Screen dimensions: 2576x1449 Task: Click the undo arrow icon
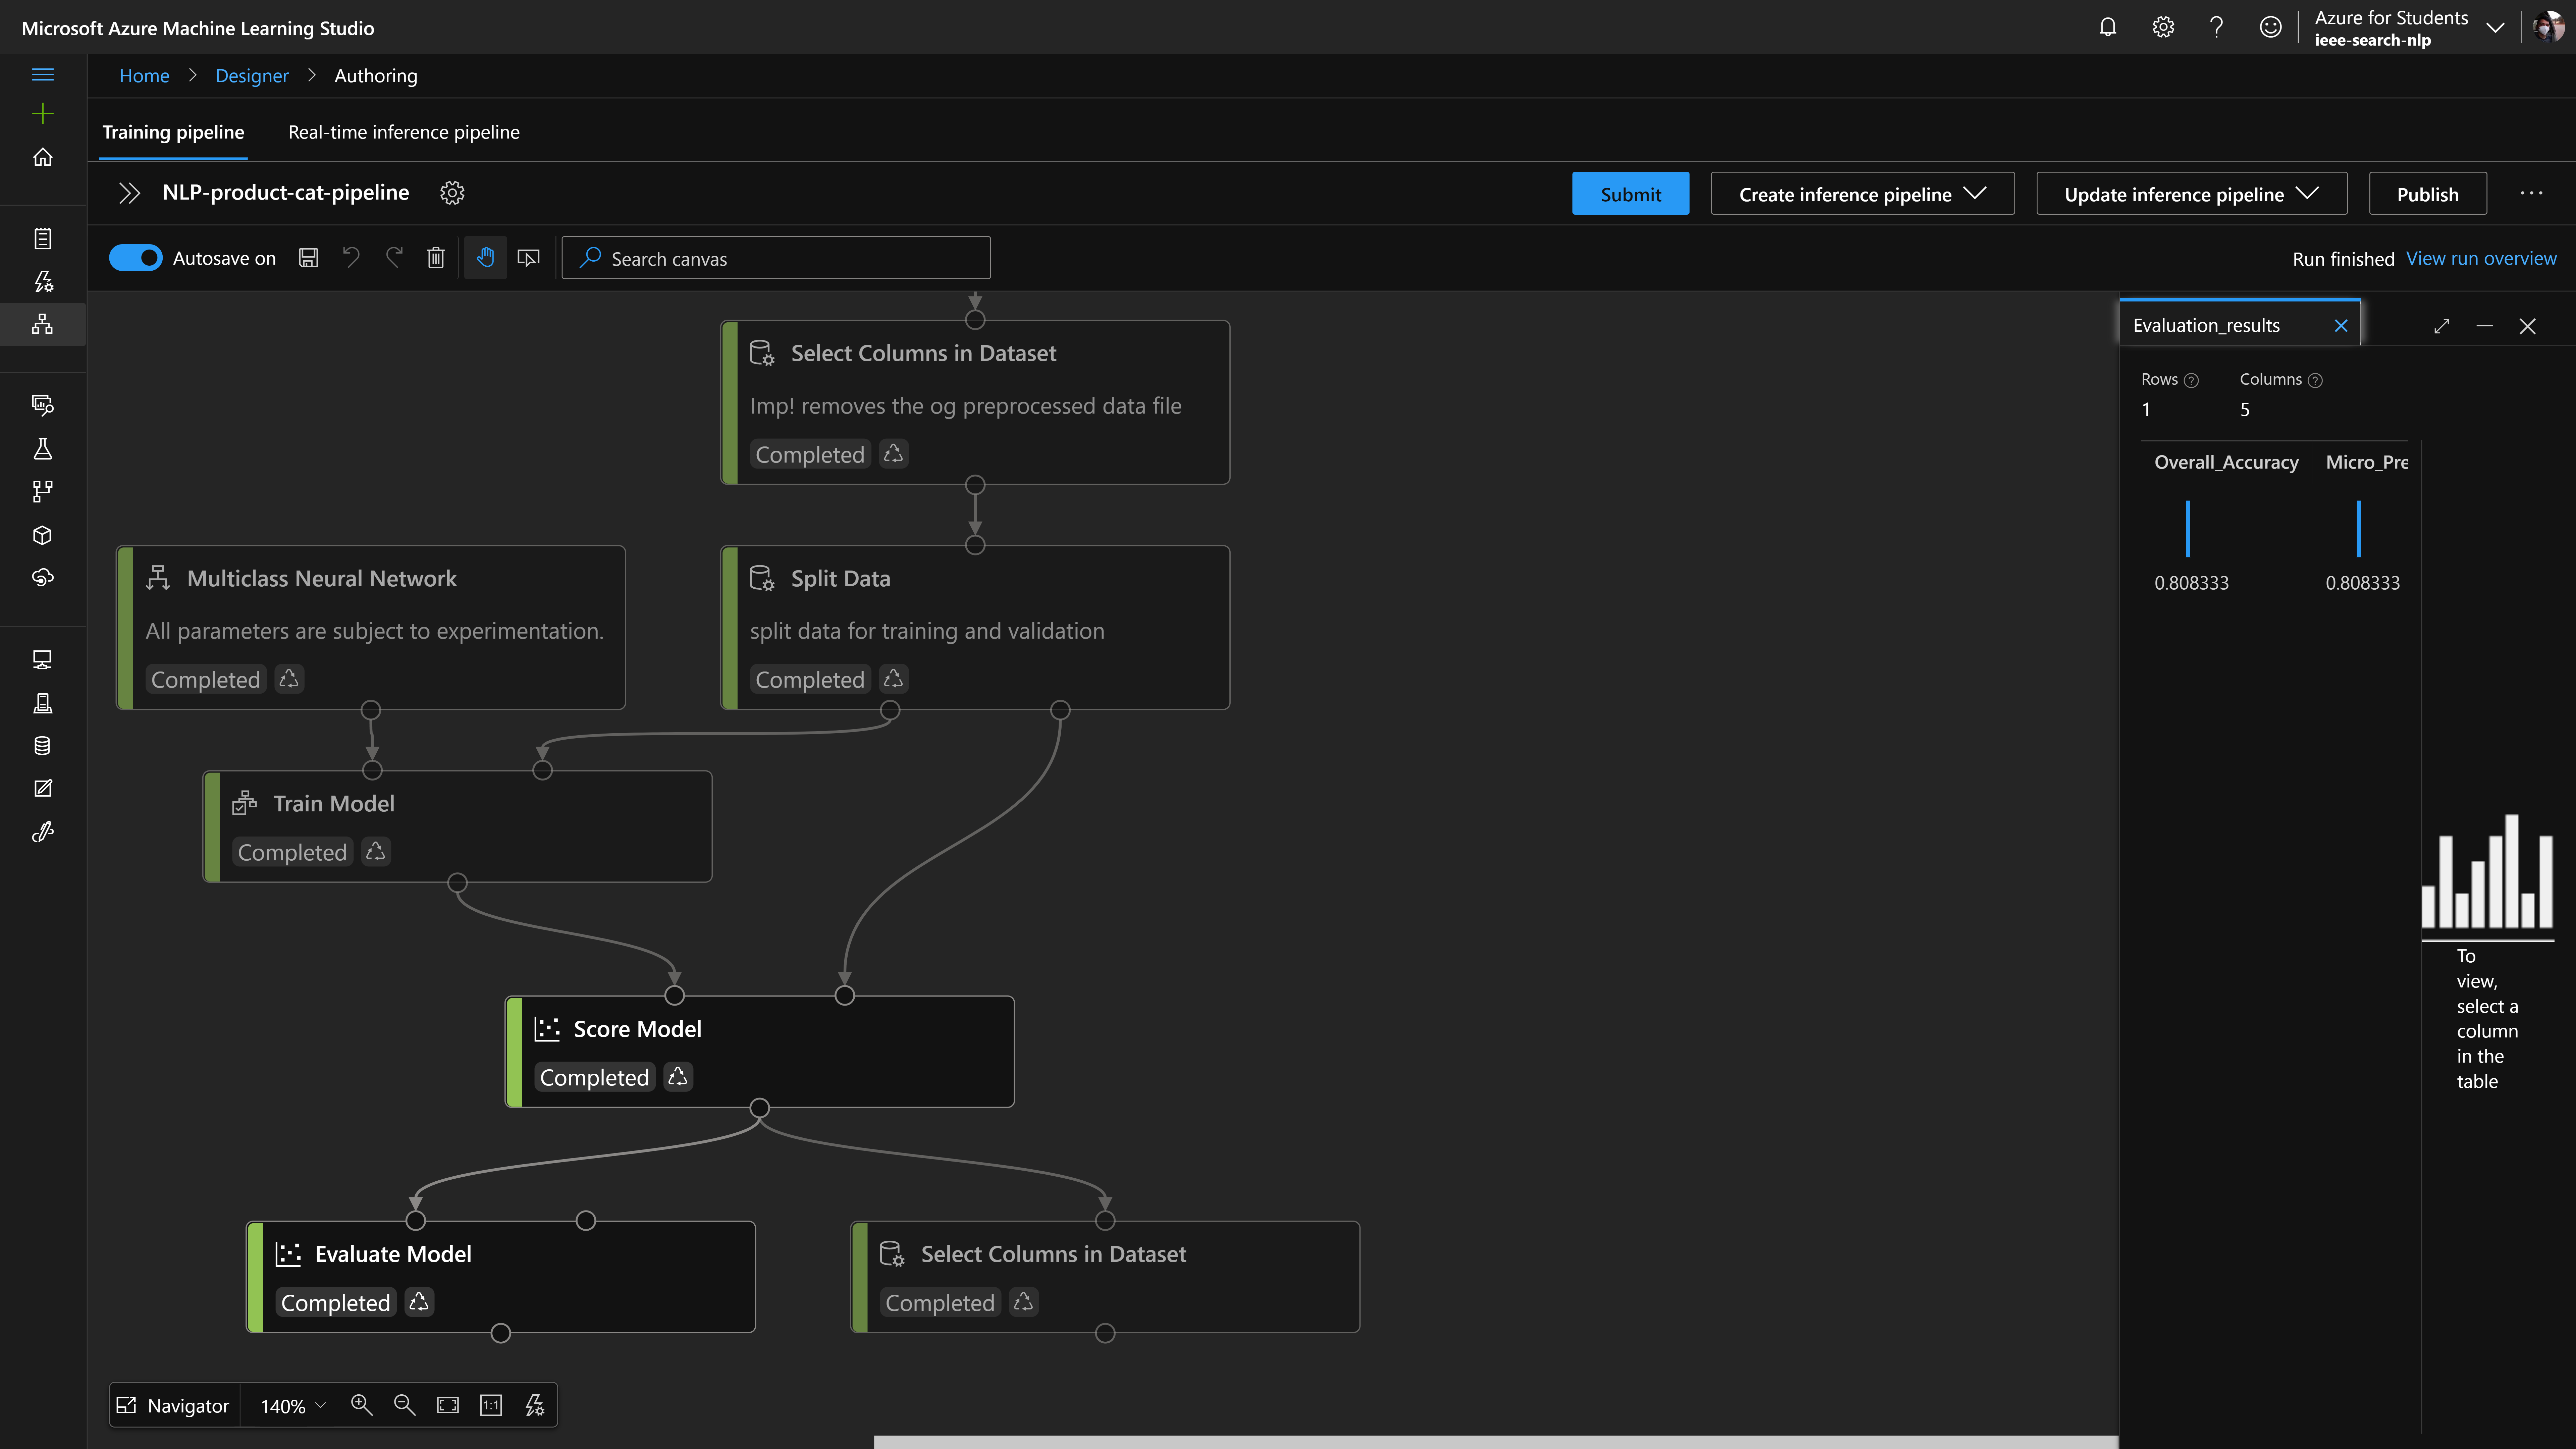click(x=351, y=258)
